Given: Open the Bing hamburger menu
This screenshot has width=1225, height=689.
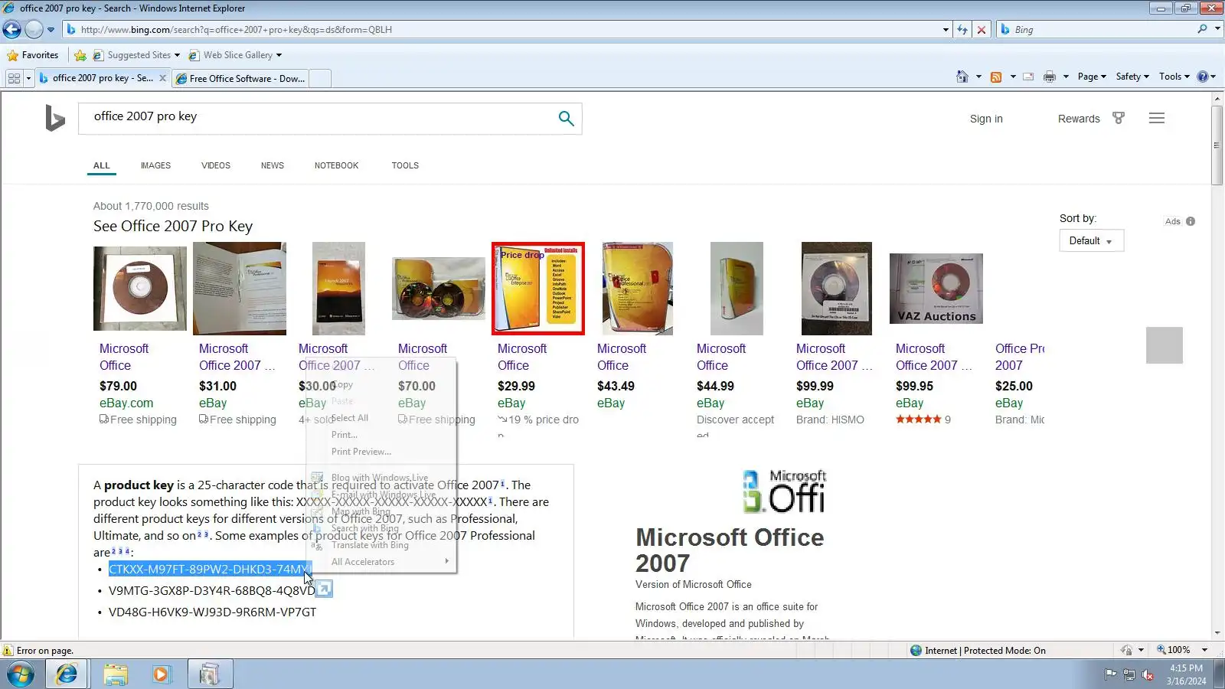Looking at the screenshot, I should (1157, 118).
